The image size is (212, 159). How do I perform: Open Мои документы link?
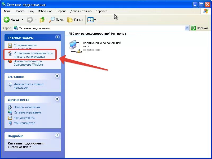[24, 118]
